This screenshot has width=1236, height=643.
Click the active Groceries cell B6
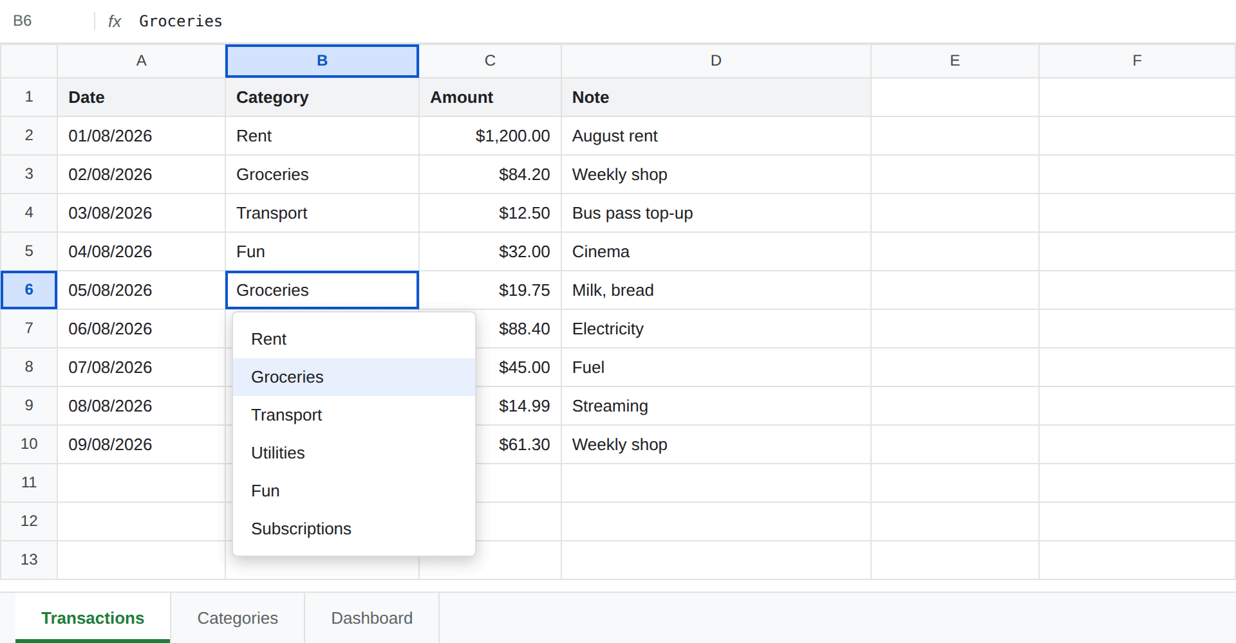(322, 290)
